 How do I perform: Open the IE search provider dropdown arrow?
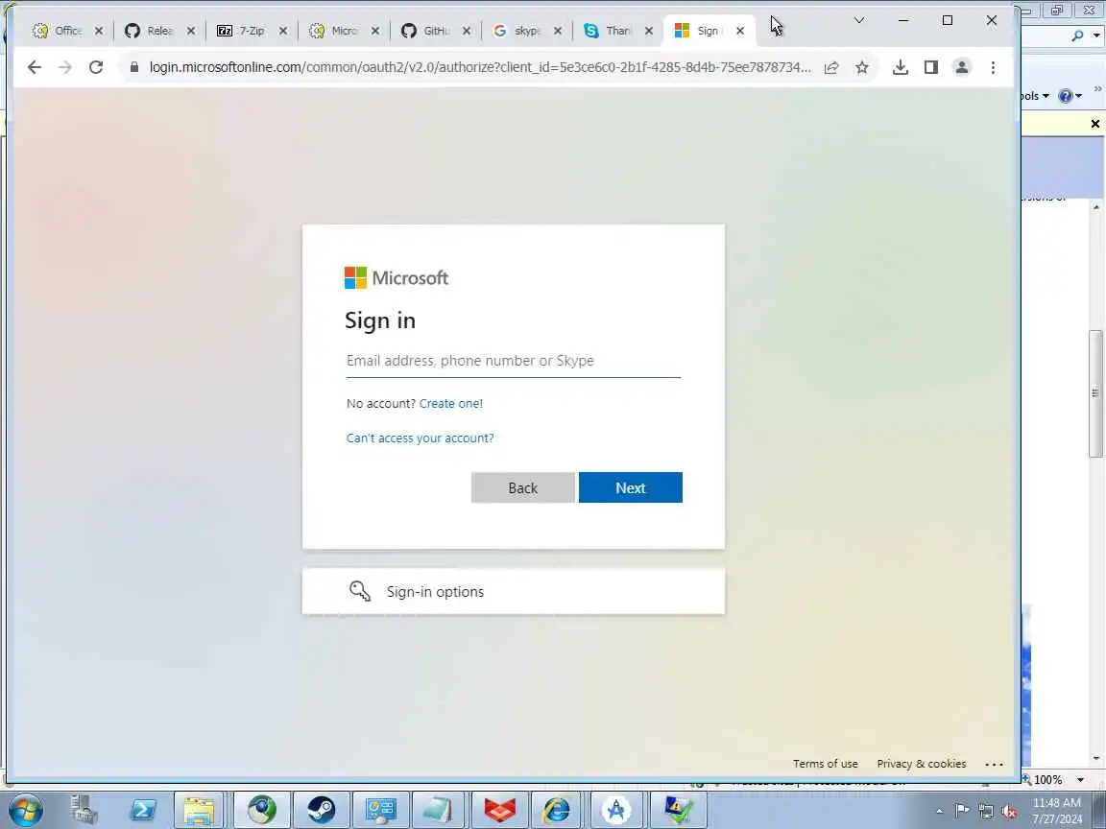click(x=1096, y=36)
